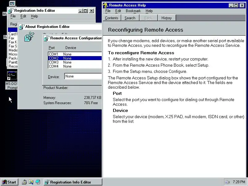
Task: Click the 238,737 KB memory value
Action: pyautogui.click(x=92, y=98)
